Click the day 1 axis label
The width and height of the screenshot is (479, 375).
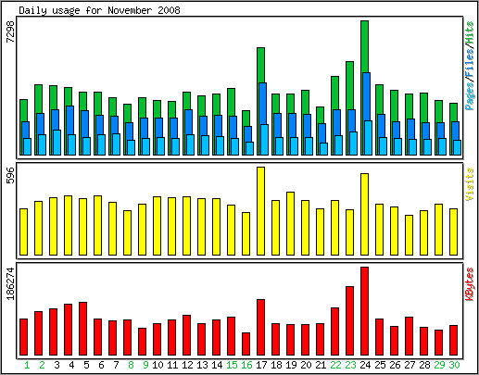(x=27, y=365)
